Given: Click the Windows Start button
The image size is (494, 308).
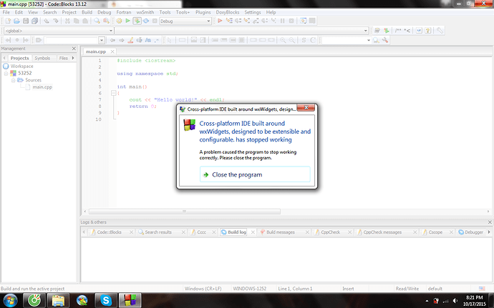Looking at the screenshot, I should point(11,300).
